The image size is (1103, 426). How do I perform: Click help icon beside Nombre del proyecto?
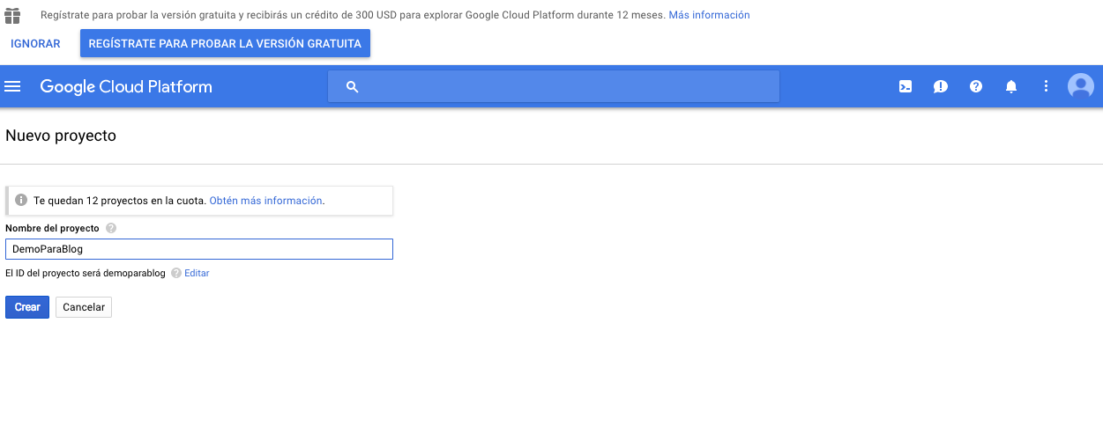tap(111, 228)
